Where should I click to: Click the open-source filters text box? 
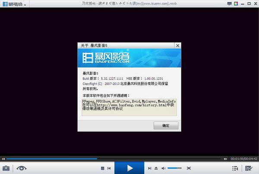click(x=129, y=107)
